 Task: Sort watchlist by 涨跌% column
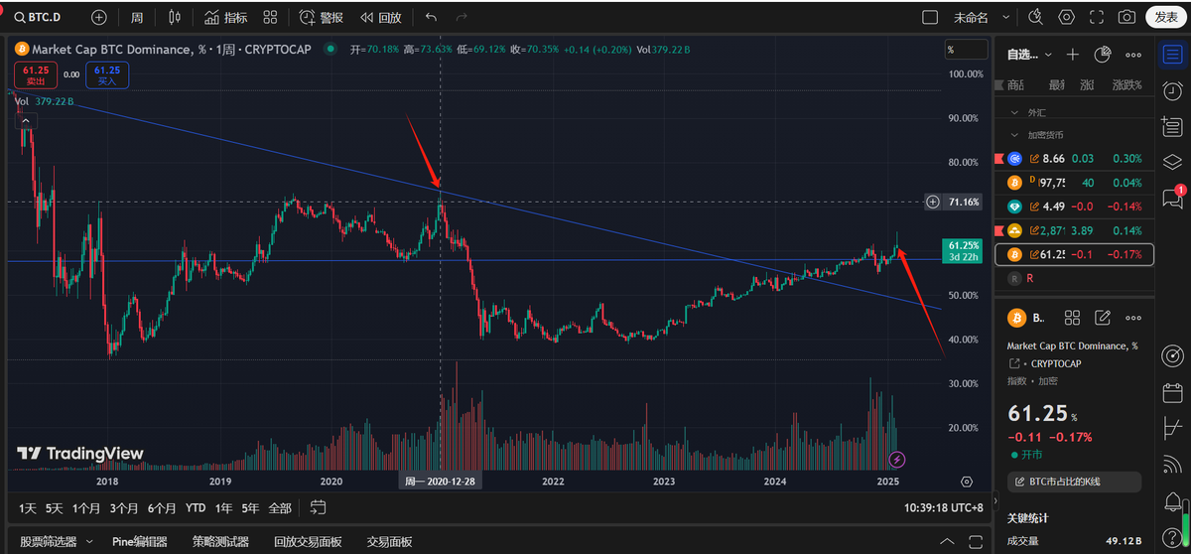(x=1127, y=85)
